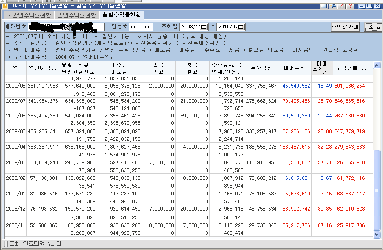Click the profit value 153,487,615
The height and width of the screenshot is (250, 383).
(x=295, y=147)
